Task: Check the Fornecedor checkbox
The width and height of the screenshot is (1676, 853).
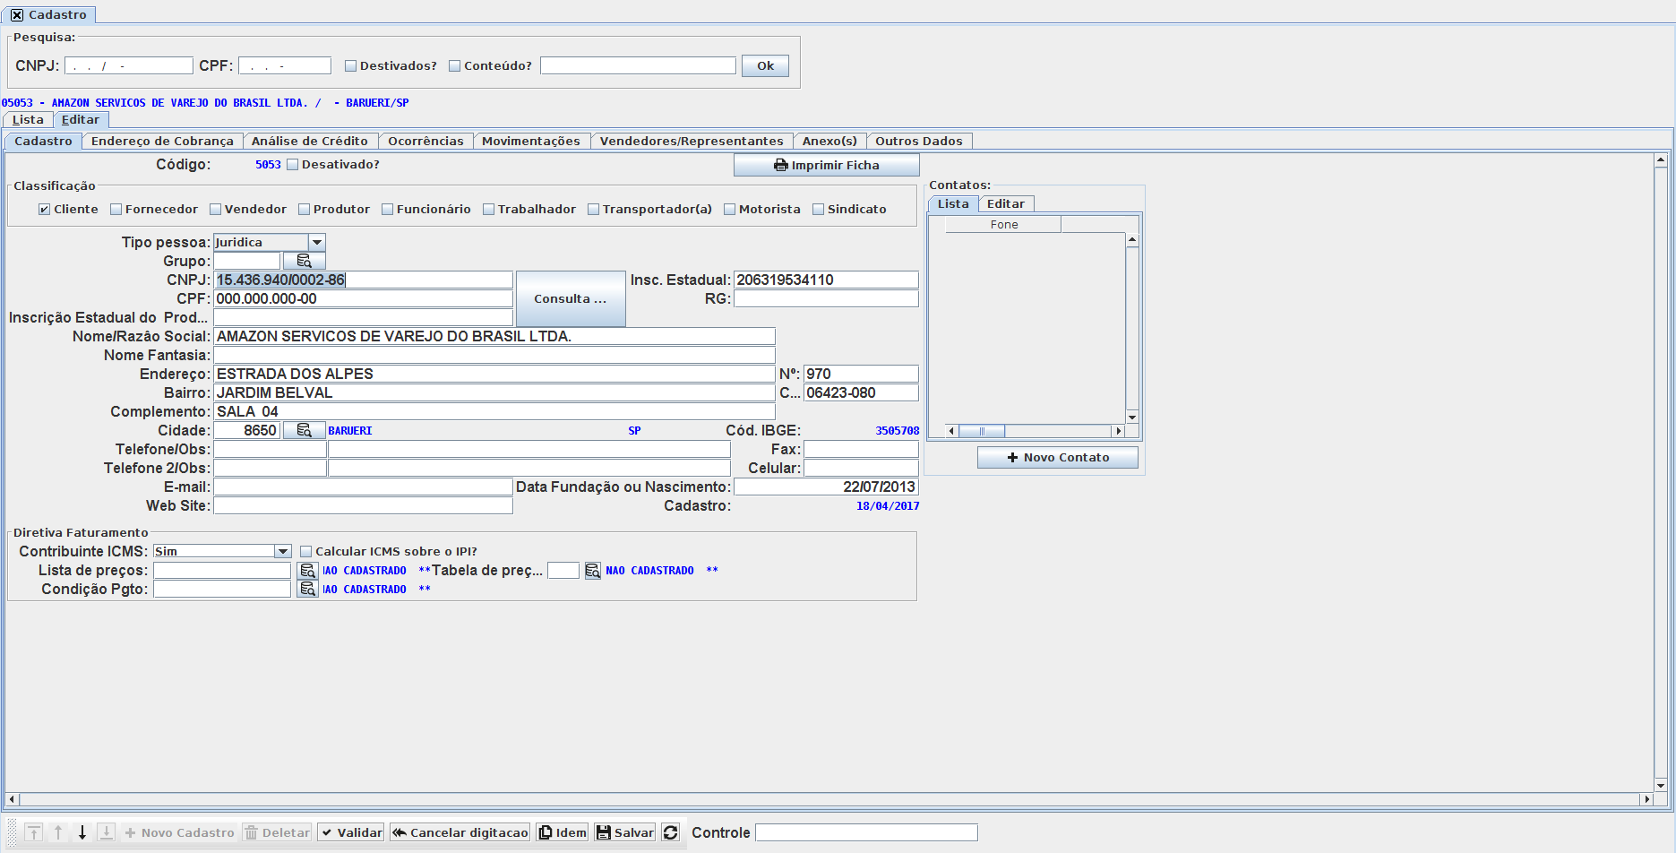Action: tap(116, 210)
